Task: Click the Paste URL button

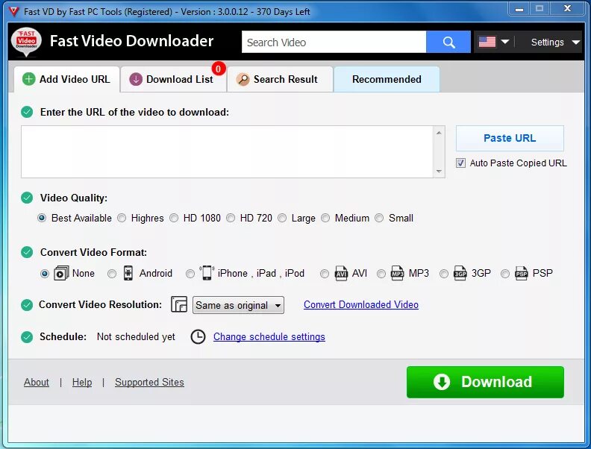Action: (x=510, y=138)
